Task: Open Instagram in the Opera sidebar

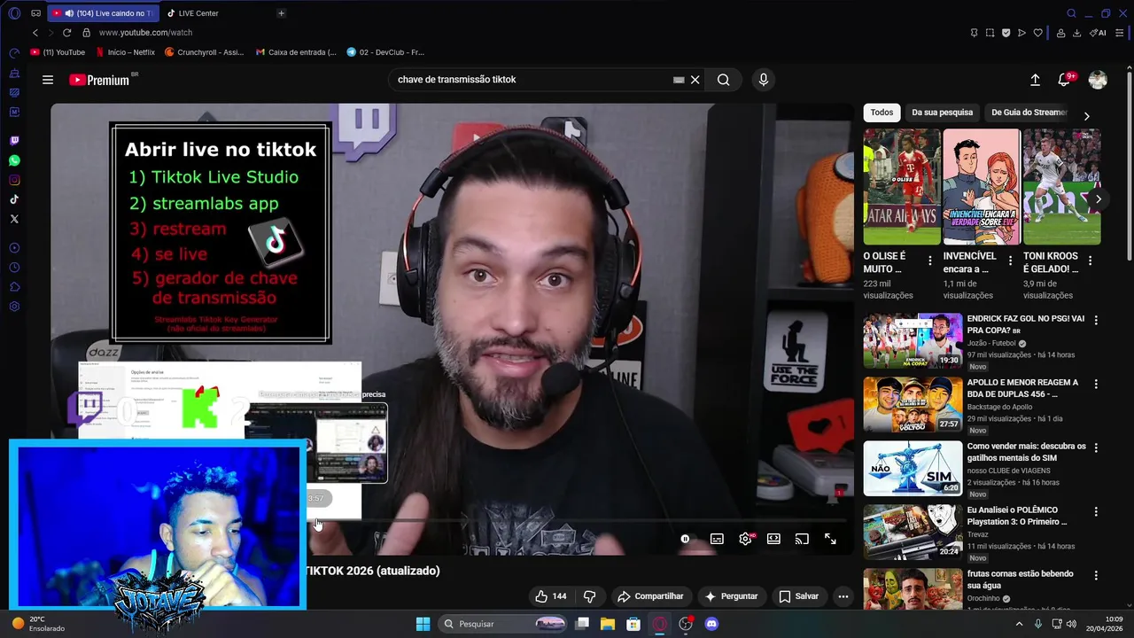Action: click(x=14, y=180)
